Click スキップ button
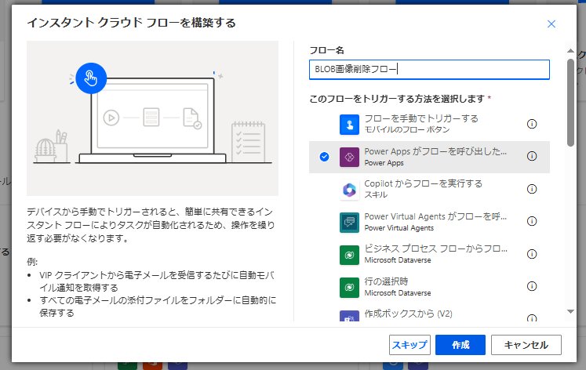The width and height of the screenshot is (586, 370). (x=409, y=345)
